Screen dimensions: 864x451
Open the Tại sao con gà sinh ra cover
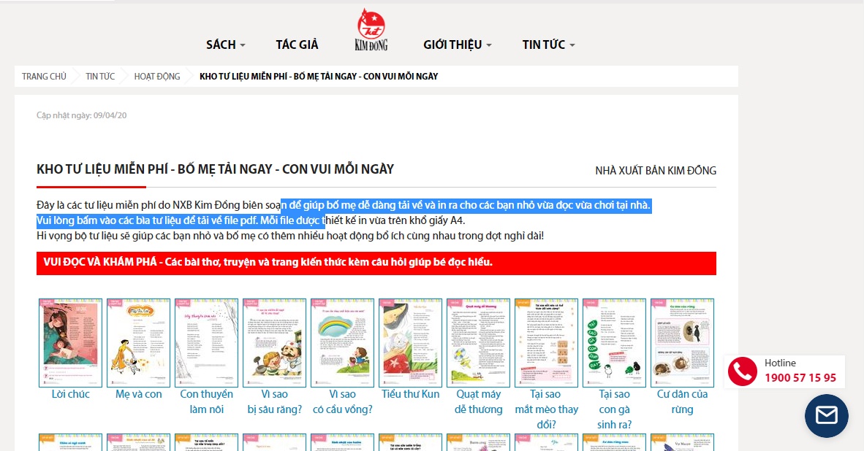point(615,343)
